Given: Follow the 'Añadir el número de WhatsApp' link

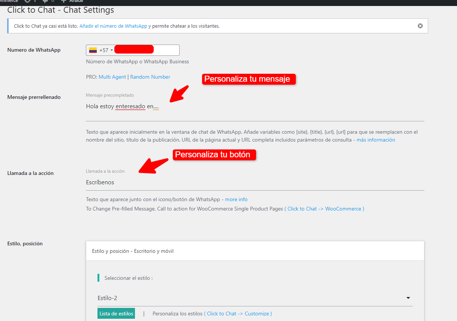Looking at the screenshot, I should 113,26.
